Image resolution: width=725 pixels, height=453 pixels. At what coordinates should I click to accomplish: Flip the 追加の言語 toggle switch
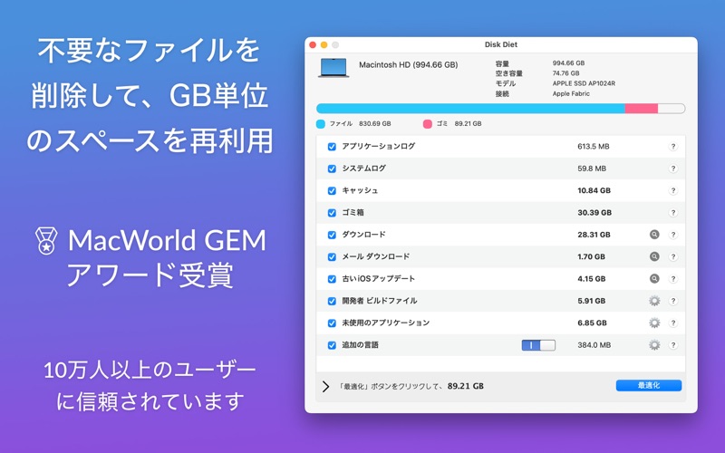point(538,345)
